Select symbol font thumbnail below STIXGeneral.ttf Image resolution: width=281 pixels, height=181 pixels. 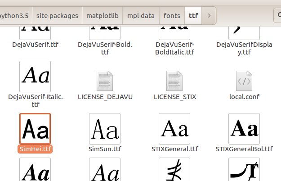click(x=174, y=170)
